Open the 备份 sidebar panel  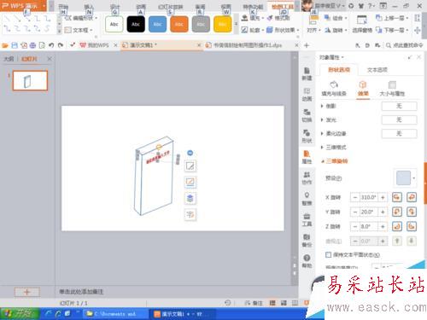pos(307,241)
